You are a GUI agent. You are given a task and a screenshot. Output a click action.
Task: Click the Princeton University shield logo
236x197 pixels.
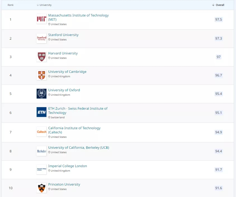point(41,188)
